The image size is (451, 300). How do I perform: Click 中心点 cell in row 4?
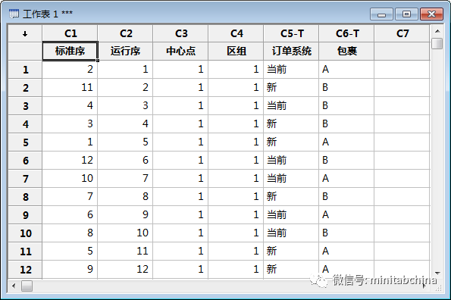coord(180,123)
